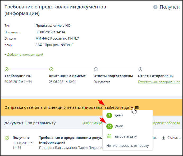Click 'Отметить как завершенное' link
Viewport: 183px width, 156px height.
159,82
